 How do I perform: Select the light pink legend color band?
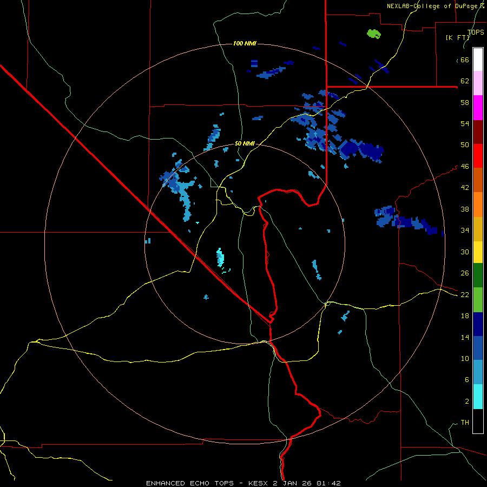(x=478, y=83)
